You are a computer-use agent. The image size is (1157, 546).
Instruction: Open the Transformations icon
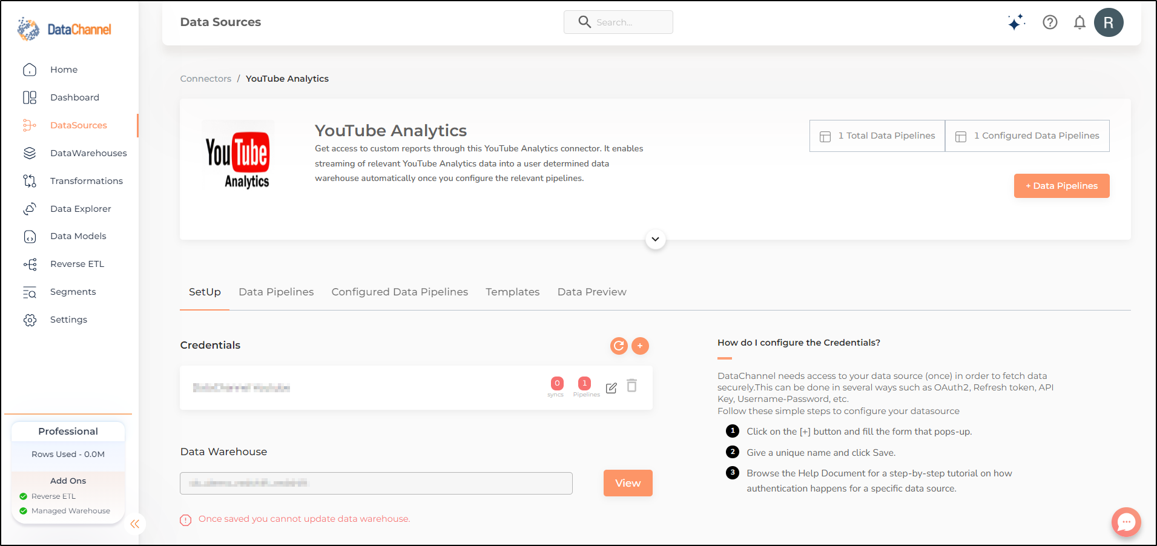coord(30,181)
